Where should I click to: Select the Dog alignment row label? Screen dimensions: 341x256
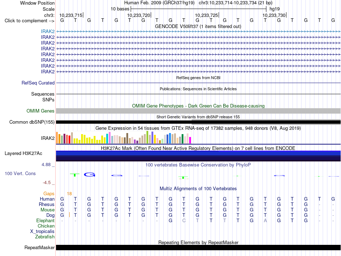(x=50, y=215)
